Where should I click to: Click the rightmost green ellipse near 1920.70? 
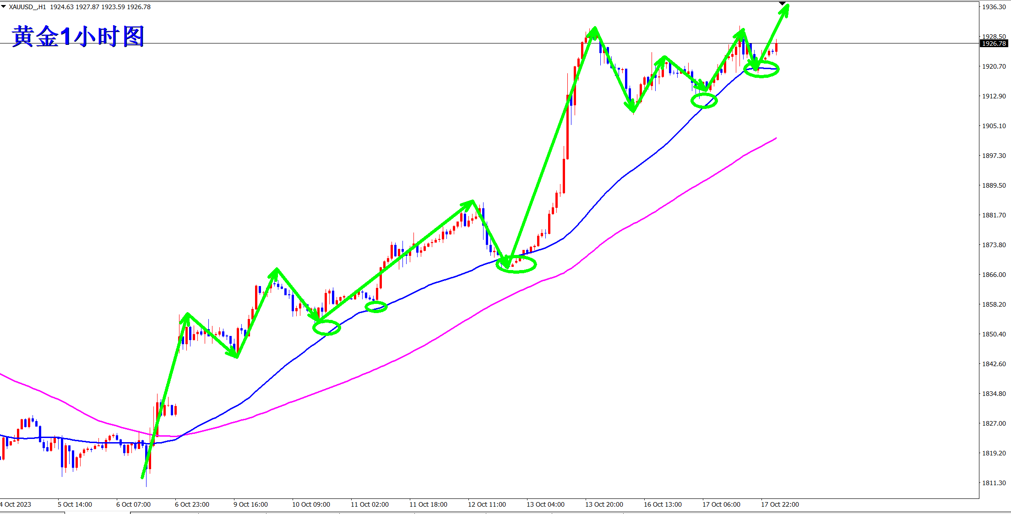(x=761, y=70)
